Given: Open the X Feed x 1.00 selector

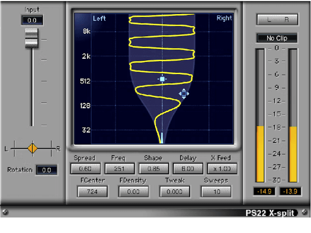Looking at the screenshot, I should pyautogui.click(x=221, y=169).
